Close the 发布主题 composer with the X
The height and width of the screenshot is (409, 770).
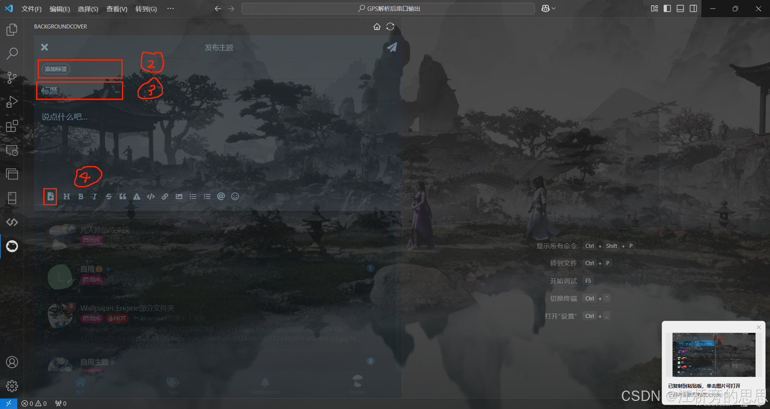click(45, 47)
